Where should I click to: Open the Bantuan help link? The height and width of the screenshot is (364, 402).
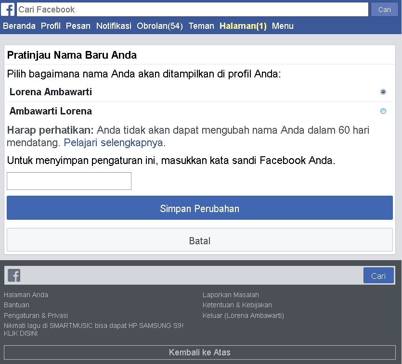pyautogui.click(x=17, y=305)
